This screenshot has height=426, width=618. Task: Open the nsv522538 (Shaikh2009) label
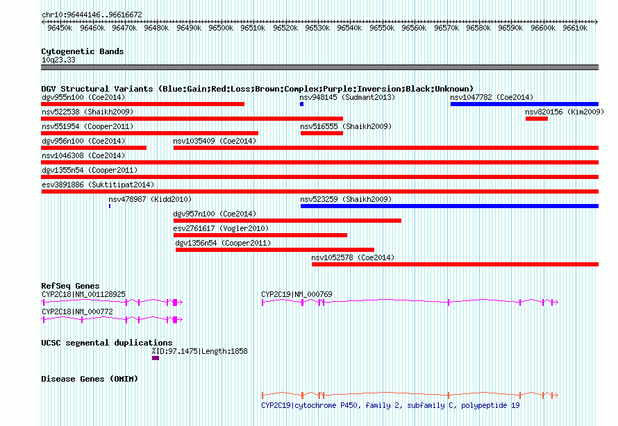point(87,112)
